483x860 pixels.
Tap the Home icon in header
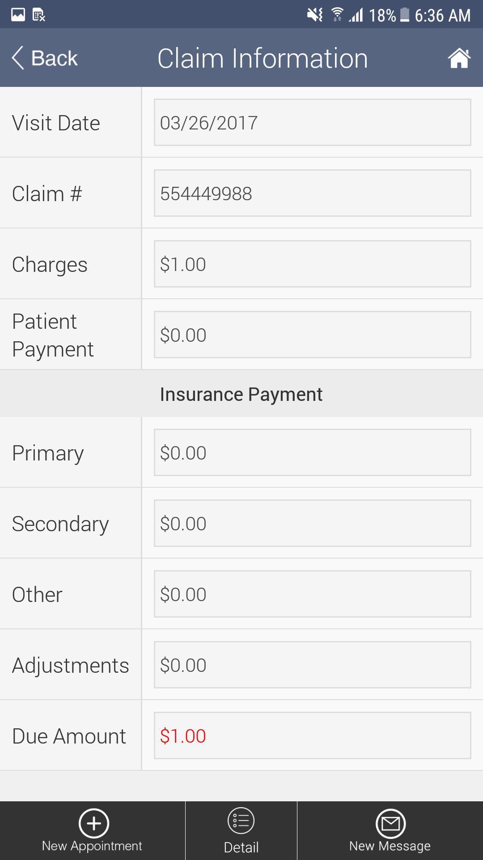point(459,58)
